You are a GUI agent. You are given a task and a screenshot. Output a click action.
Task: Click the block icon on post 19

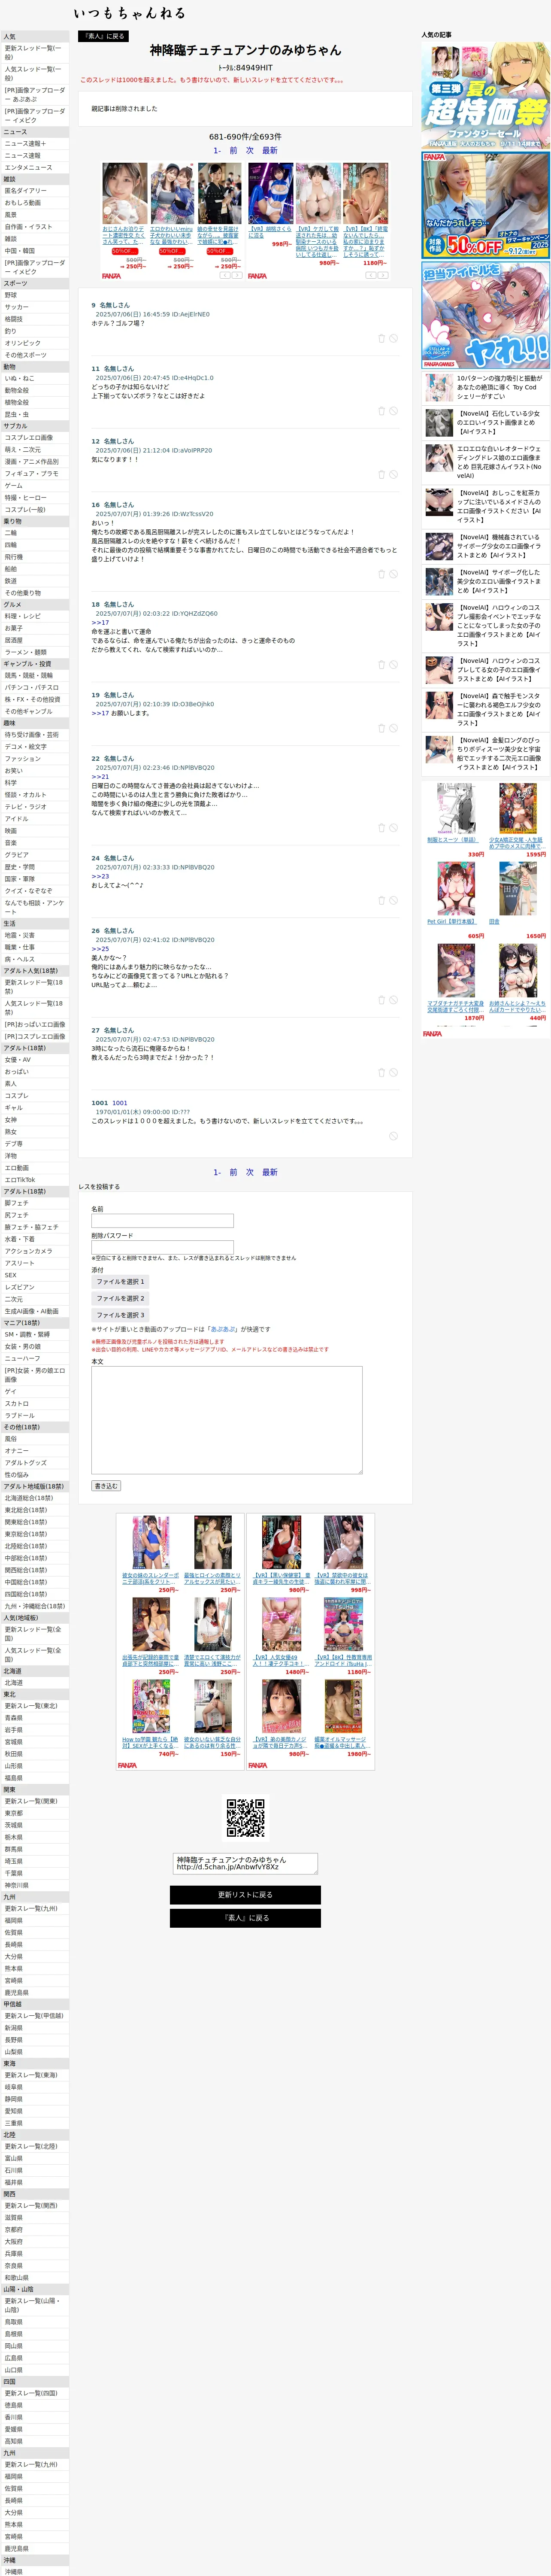(394, 728)
